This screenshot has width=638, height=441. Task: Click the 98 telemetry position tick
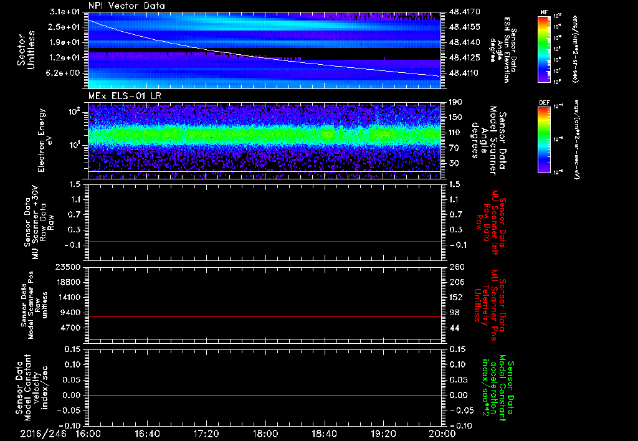coord(454,313)
